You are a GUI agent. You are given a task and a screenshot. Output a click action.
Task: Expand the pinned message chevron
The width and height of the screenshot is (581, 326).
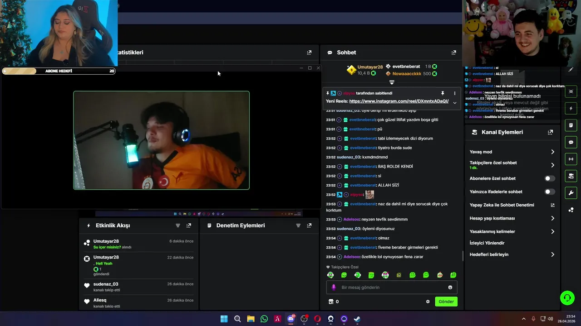[x=454, y=102]
